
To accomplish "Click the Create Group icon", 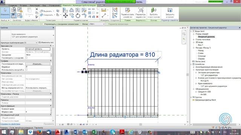I will [x=115, y=10].
